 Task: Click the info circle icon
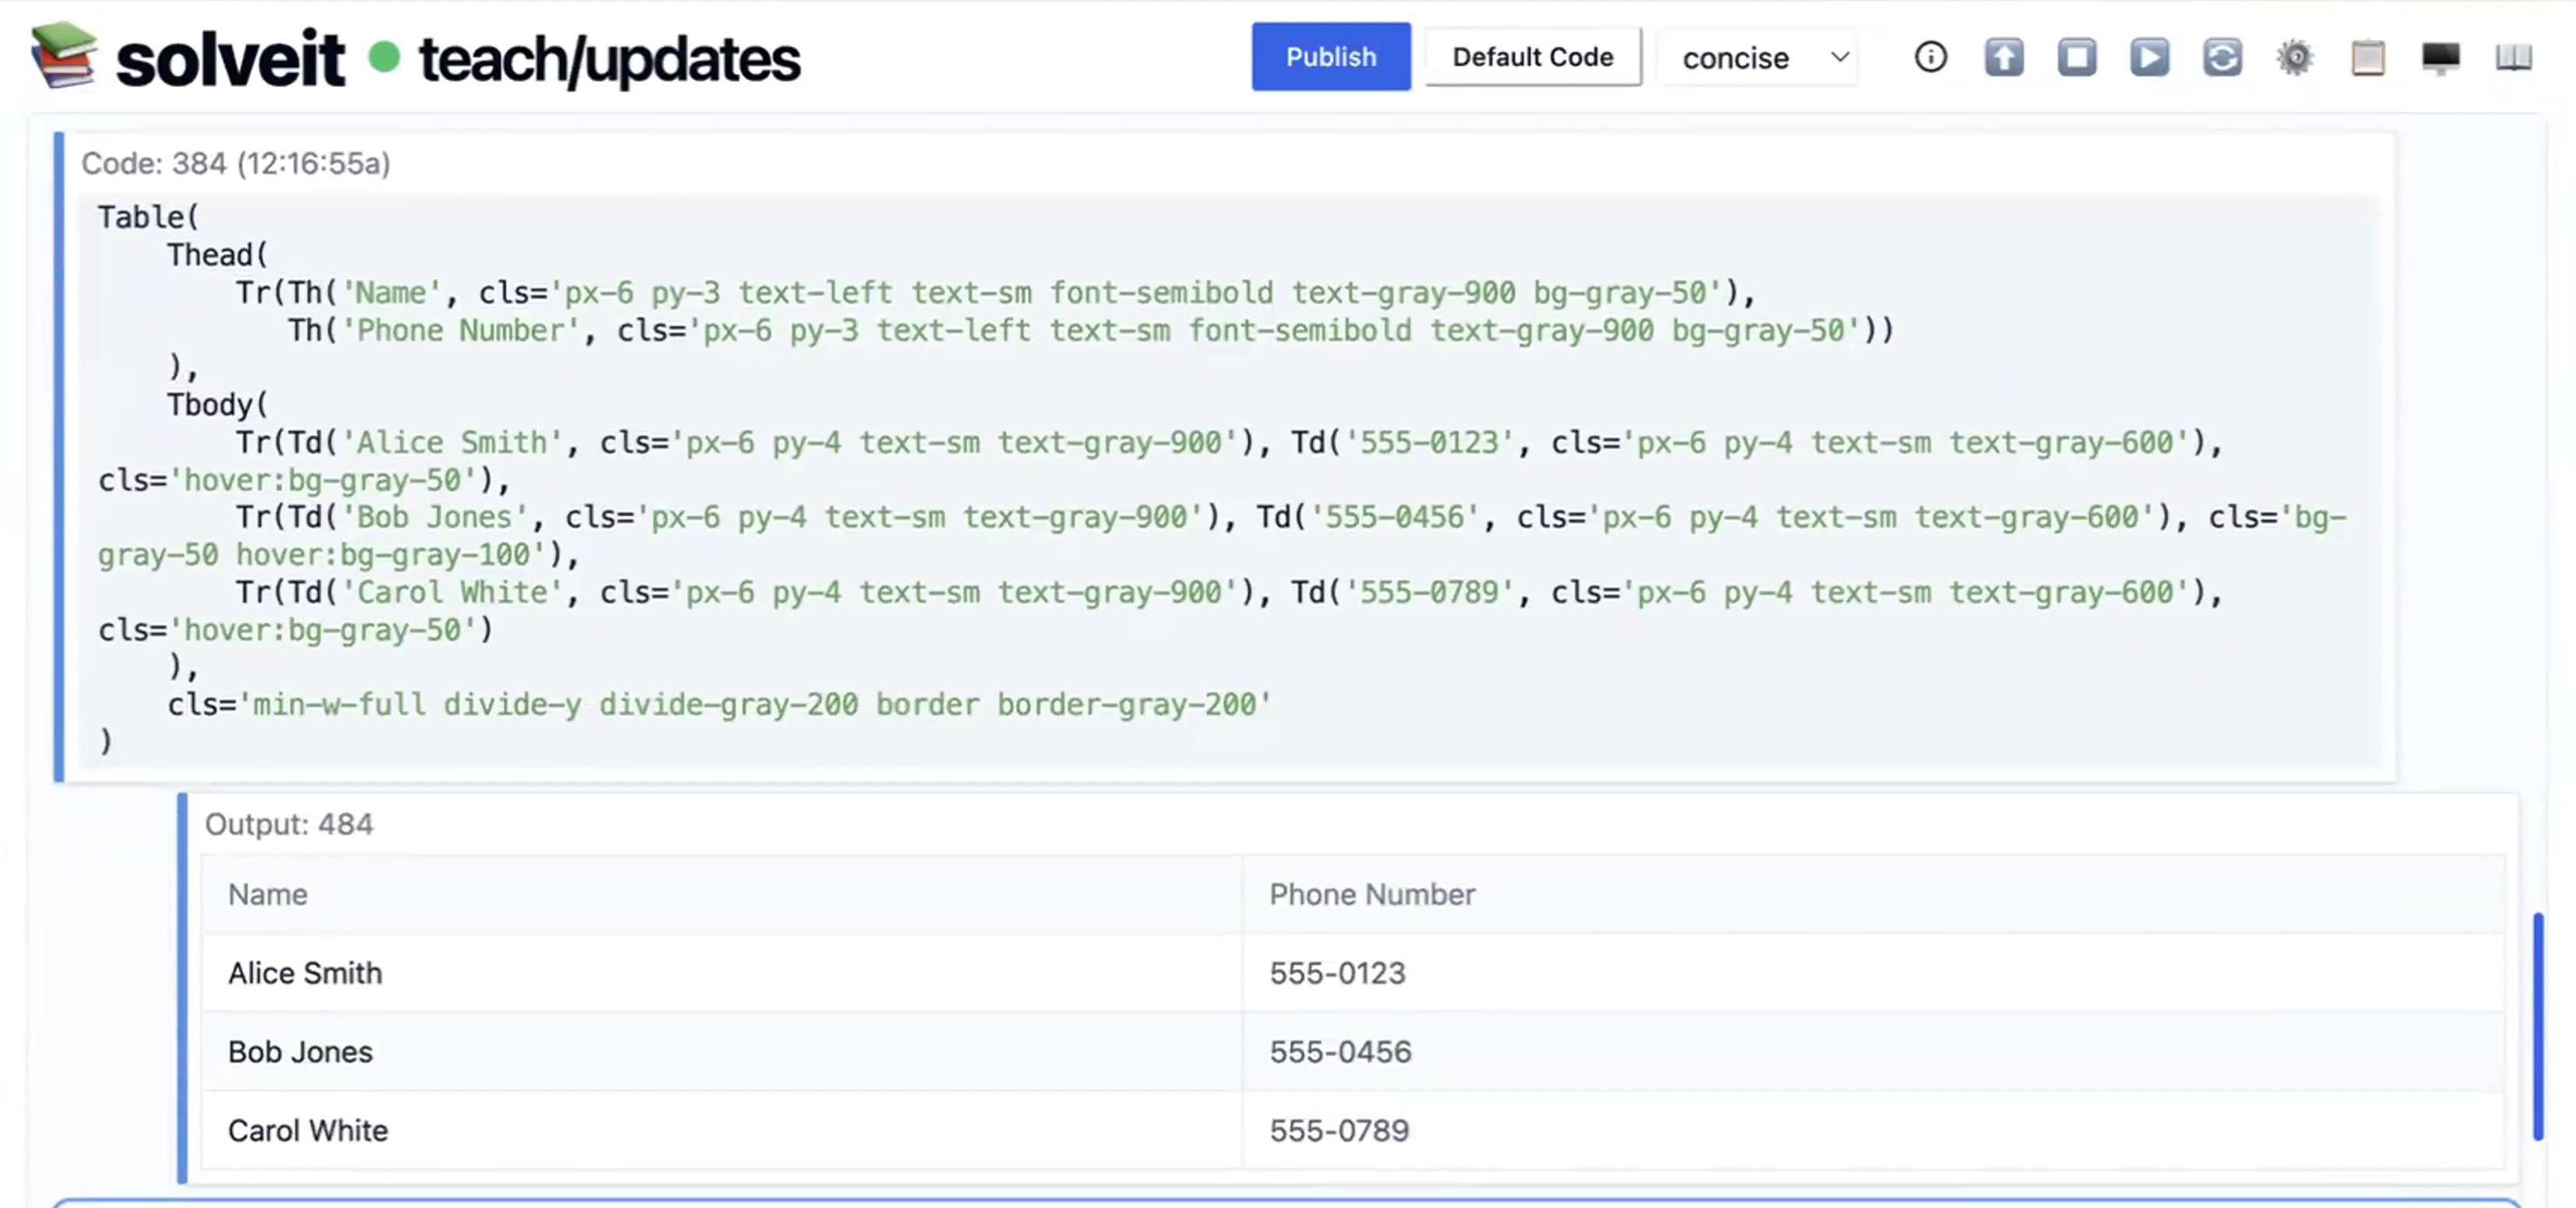coord(1930,57)
